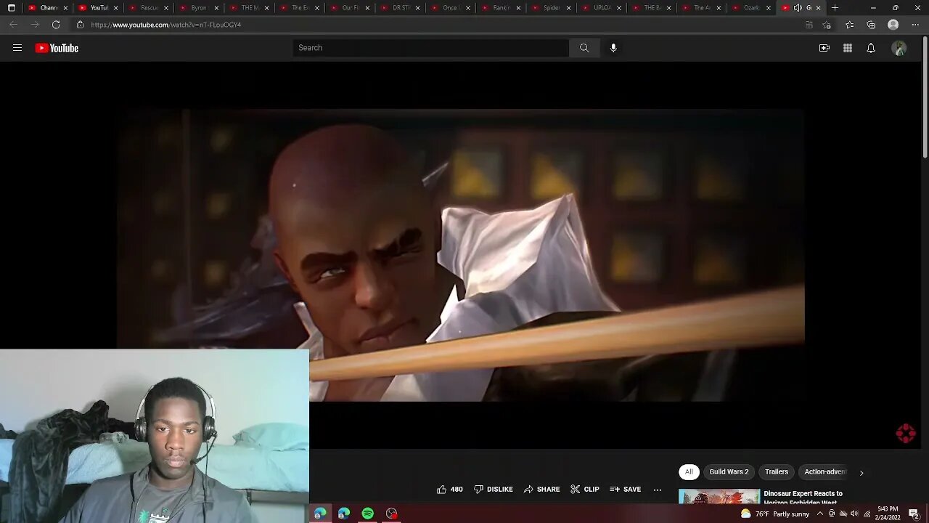Open the YouTube account avatar menu
Screen dimensions: 929x523
(899, 48)
